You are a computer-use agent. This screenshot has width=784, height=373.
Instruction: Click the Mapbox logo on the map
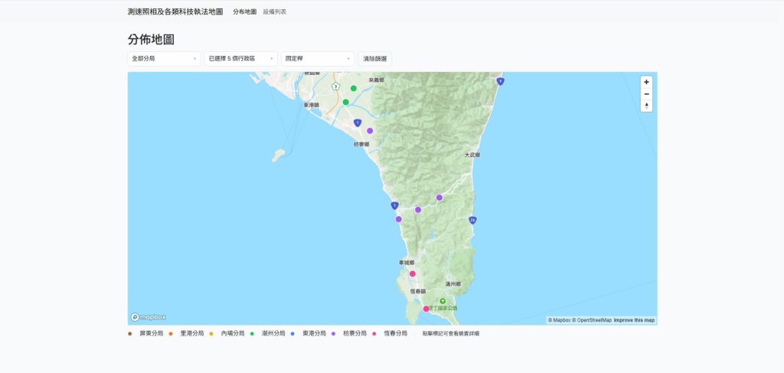(x=149, y=317)
